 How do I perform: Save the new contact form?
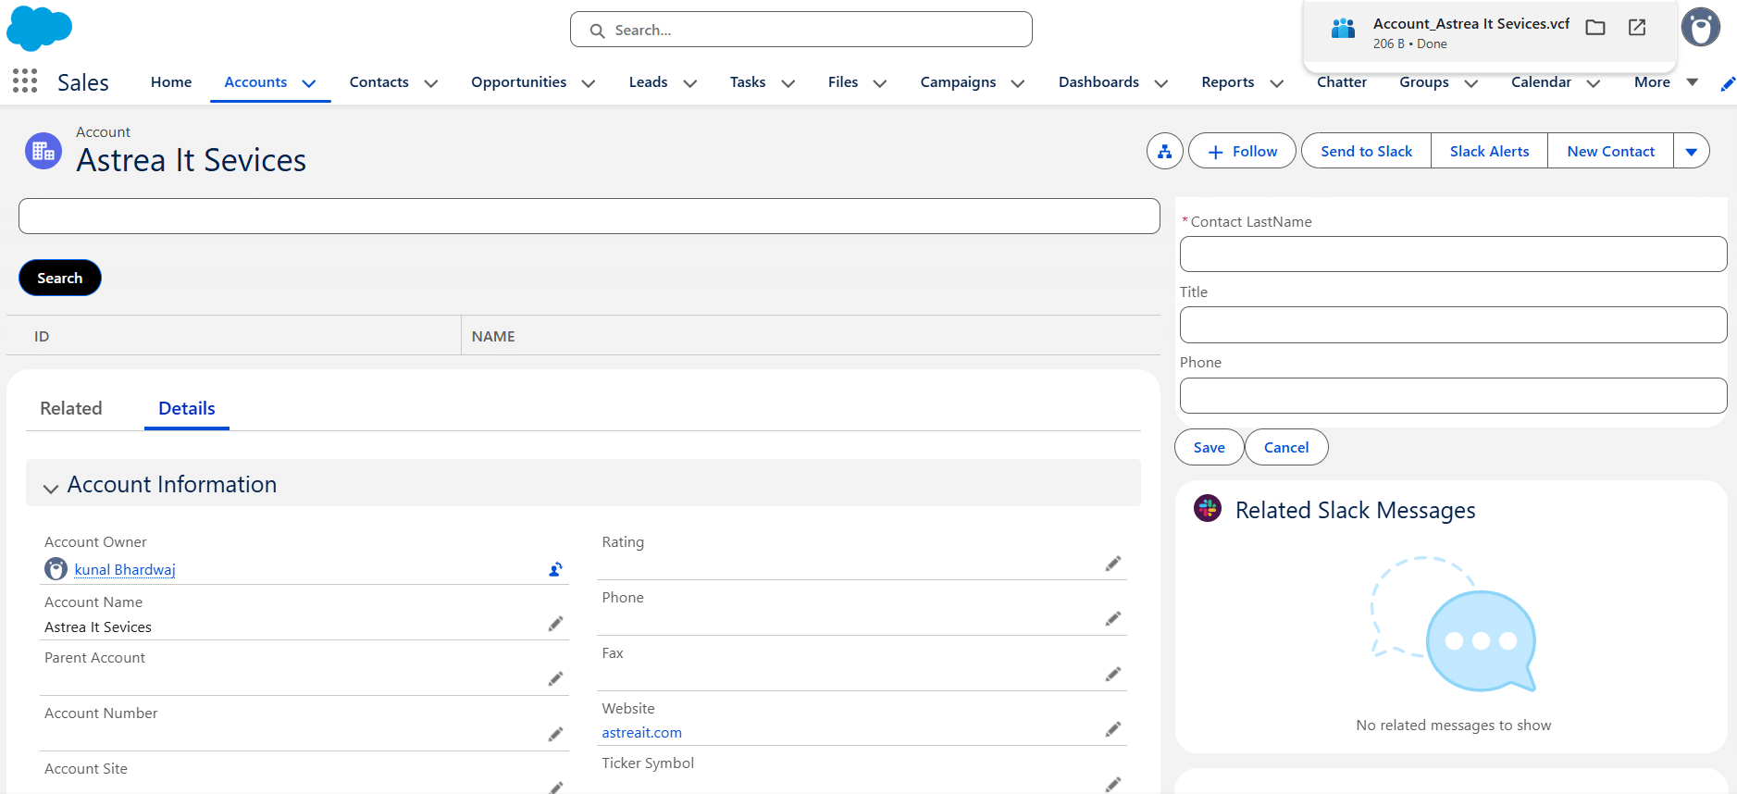click(1209, 448)
